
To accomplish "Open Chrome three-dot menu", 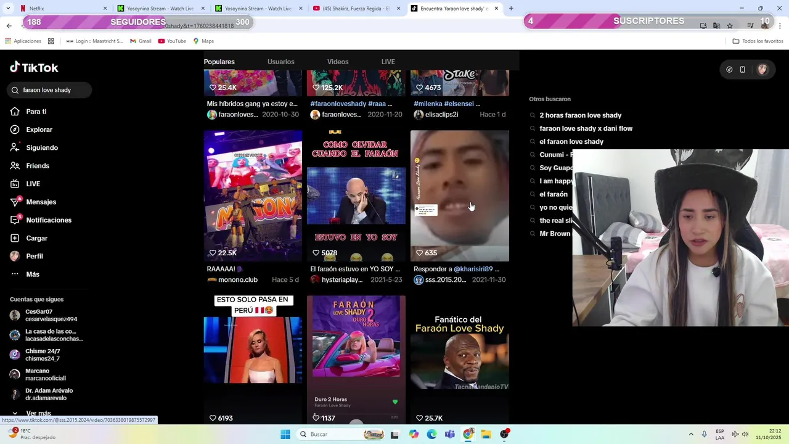I will tap(780, 26).
